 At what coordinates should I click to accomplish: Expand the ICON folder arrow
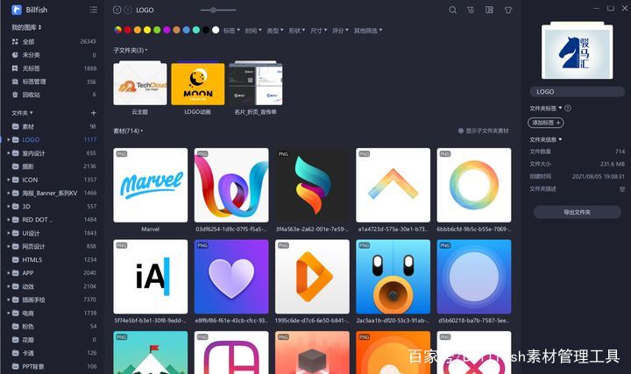coord(9,180)
